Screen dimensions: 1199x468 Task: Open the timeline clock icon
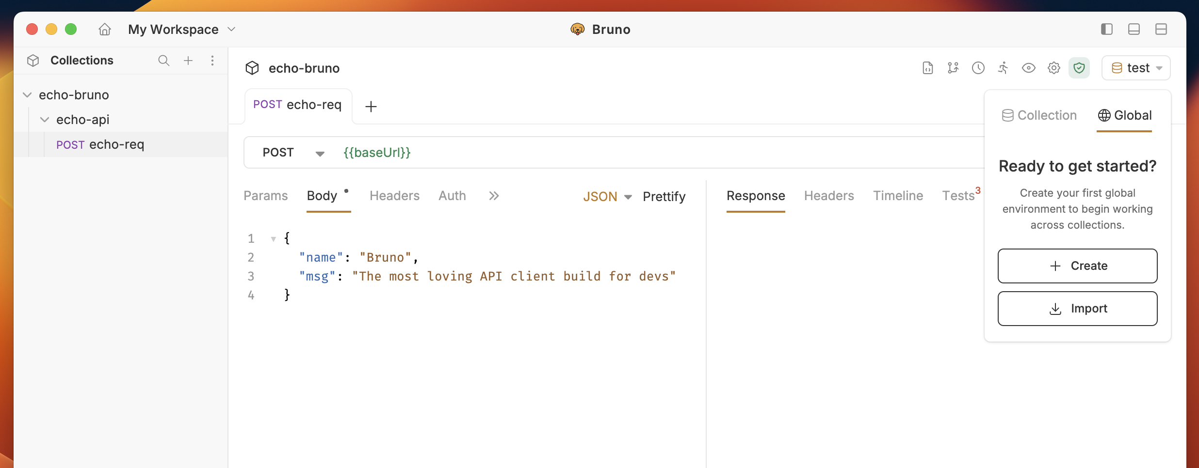click(x=978, y=68)
